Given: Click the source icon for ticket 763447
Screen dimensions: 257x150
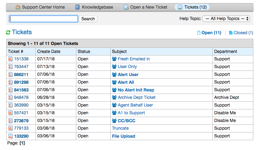Looking at the screenshot, I should (10, 67).
